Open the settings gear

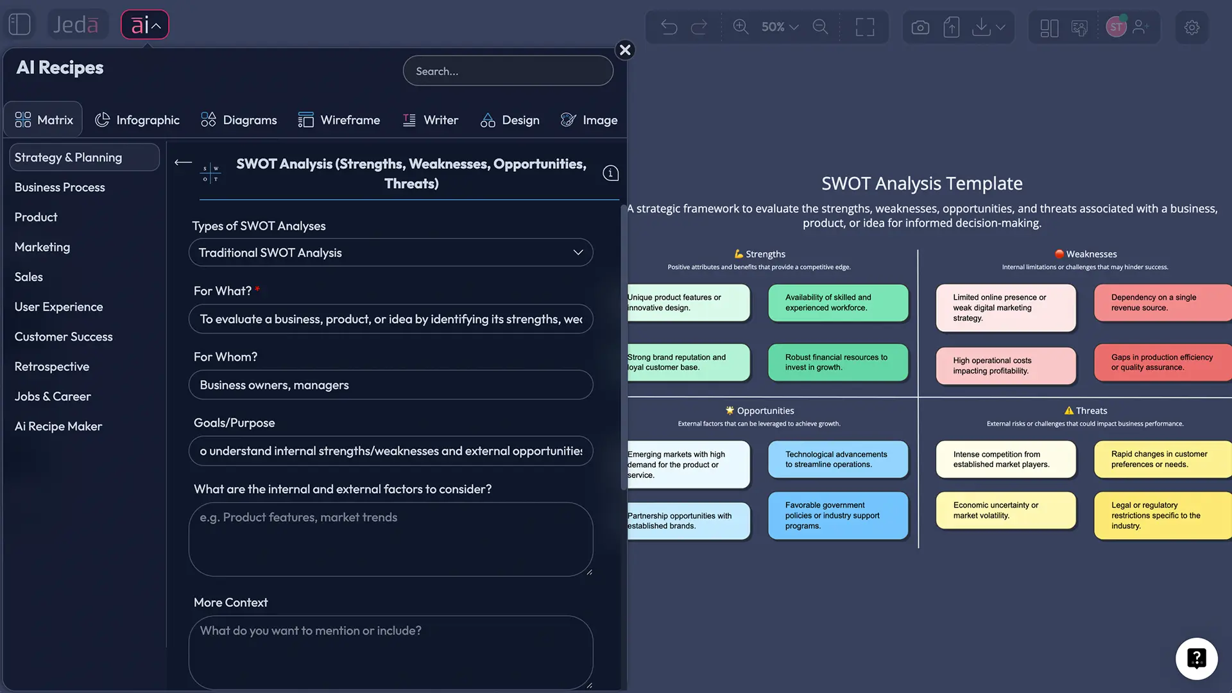(x=1192, y=27)
